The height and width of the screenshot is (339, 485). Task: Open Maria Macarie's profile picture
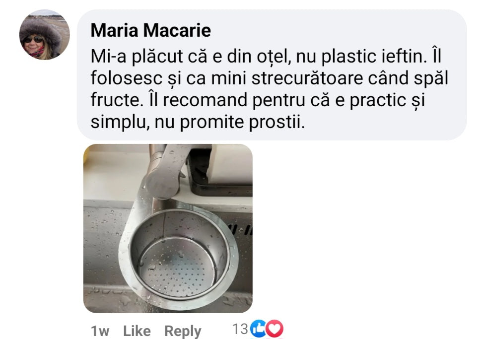[44, 35]
